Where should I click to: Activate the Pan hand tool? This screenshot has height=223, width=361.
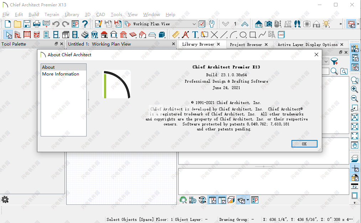355,145
